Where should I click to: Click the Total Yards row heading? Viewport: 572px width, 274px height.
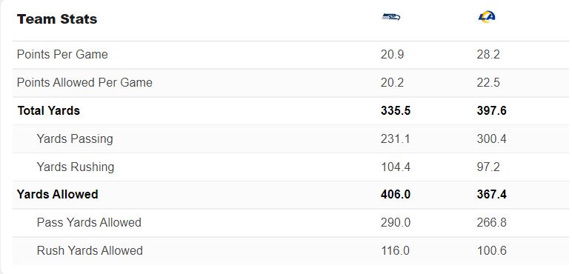click(48, 110)
